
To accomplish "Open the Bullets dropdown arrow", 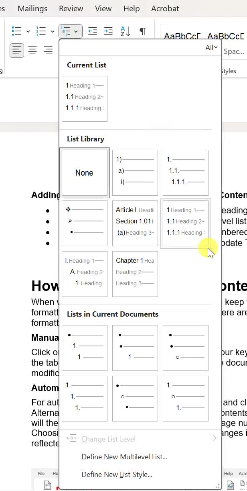I will (x=28, y=31).
